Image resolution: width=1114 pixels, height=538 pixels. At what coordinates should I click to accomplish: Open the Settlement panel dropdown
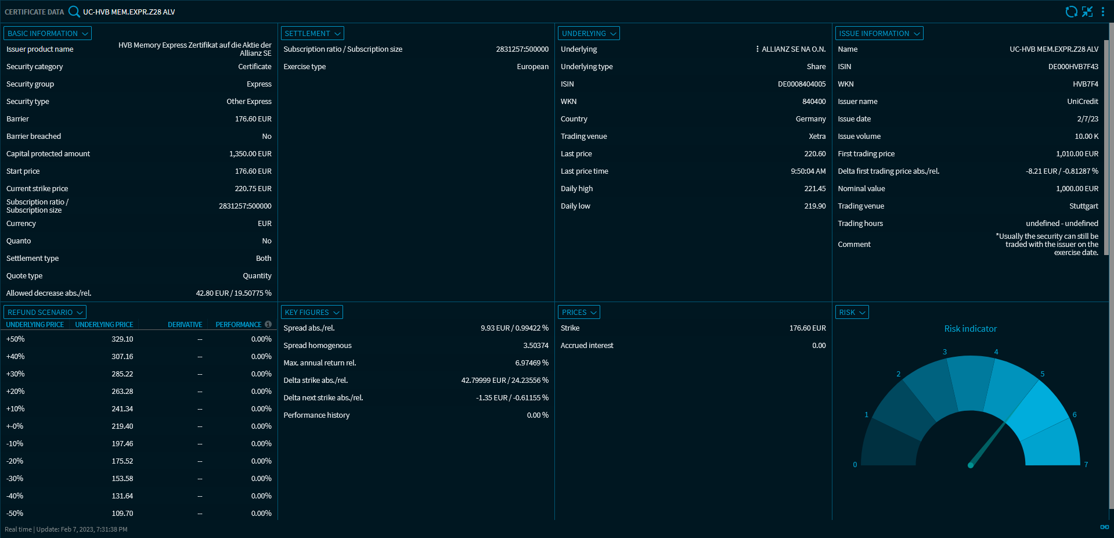tap(312, 34)
